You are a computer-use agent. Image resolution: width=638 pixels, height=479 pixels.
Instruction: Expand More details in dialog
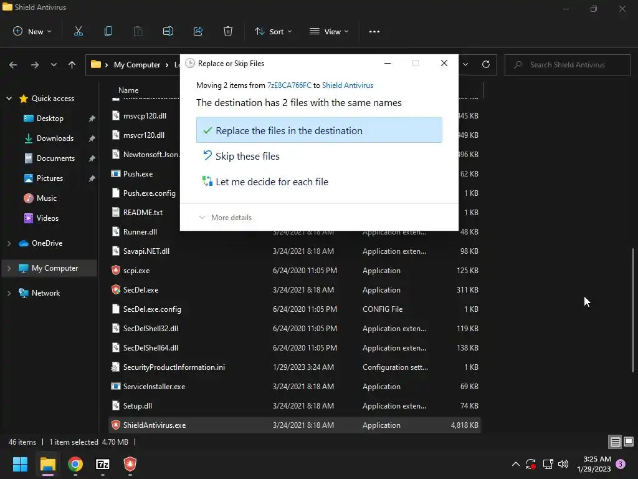pos(225,218)
